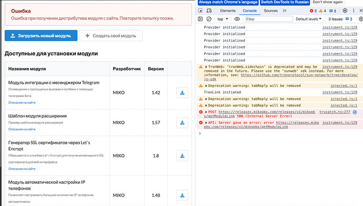Viewport: 363px width, 206px height.
Task: Toggle the live expression eye icon
Action: tap(237, 19)
